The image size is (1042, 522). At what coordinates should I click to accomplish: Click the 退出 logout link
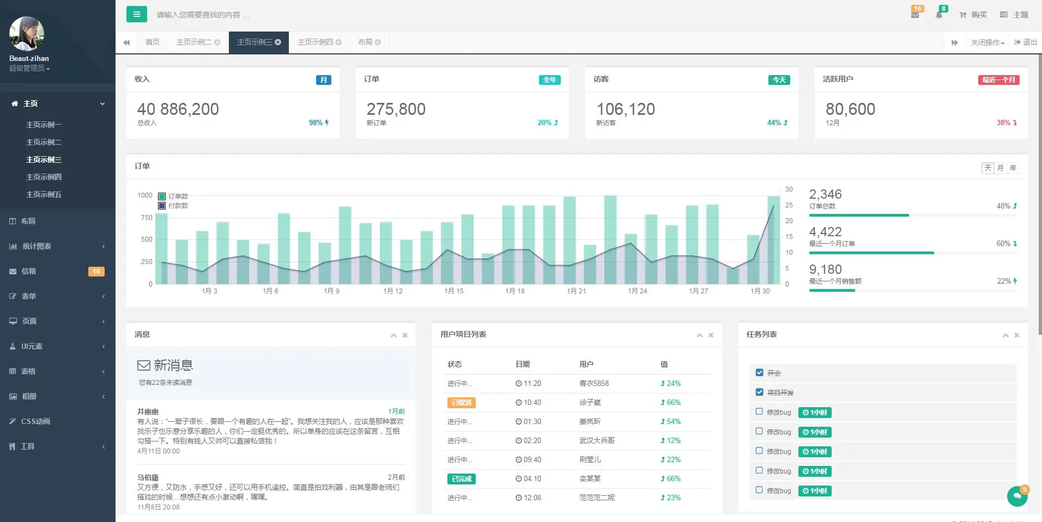click(x=1026, y=42)
